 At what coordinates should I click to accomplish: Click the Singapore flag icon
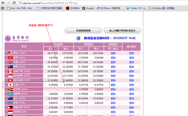click(x=10, y=76)
